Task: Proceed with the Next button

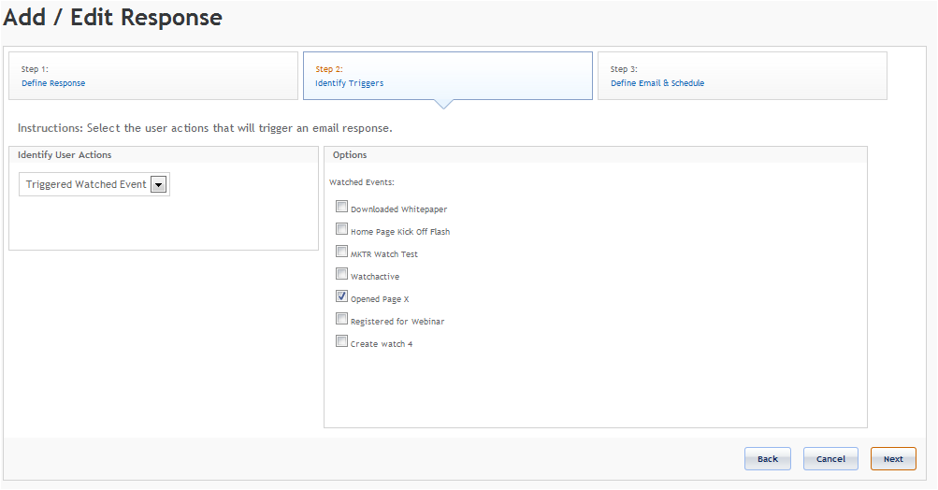Action: pyautogui.click(x=893, y=459)
